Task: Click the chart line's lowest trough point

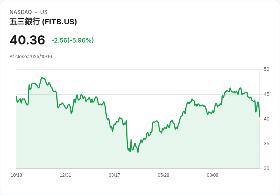Action: coord(138,152)
